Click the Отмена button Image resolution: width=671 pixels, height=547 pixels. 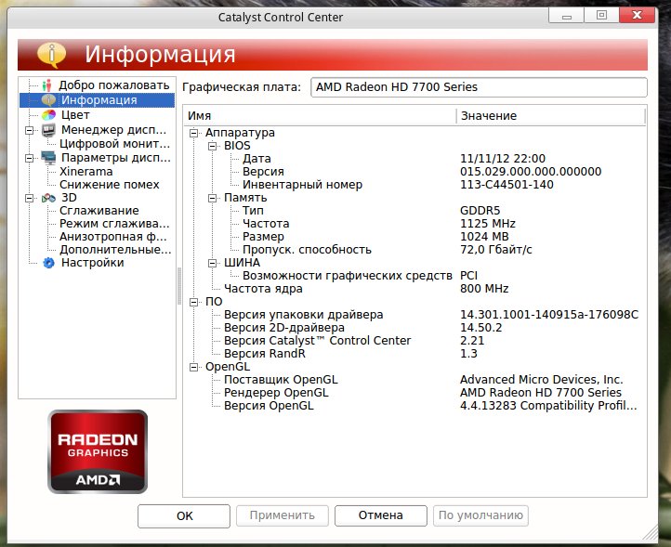pyautogui.click(x=380, y=515)
